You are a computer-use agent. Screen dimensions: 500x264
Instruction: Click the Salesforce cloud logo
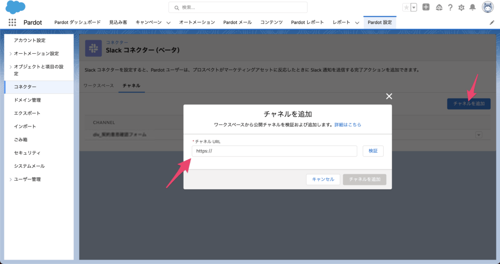click(16, 7)
